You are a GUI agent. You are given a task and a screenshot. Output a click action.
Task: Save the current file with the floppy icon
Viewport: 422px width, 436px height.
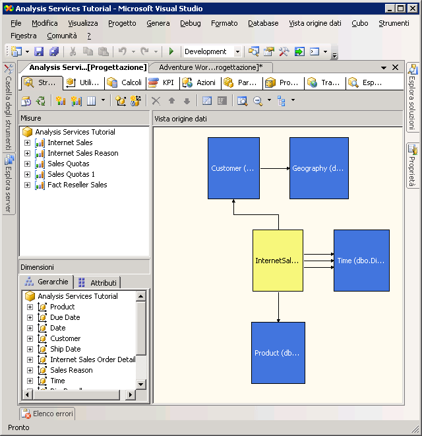click(x=39, y=51)
